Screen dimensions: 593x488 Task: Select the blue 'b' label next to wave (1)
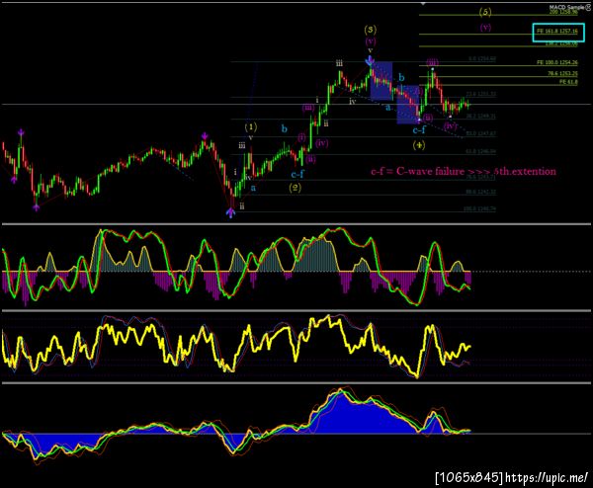285,129
